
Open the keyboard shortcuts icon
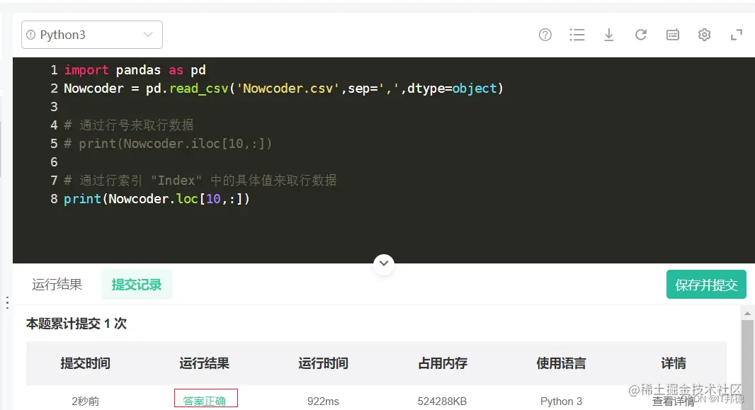click(x=673, y=35)
